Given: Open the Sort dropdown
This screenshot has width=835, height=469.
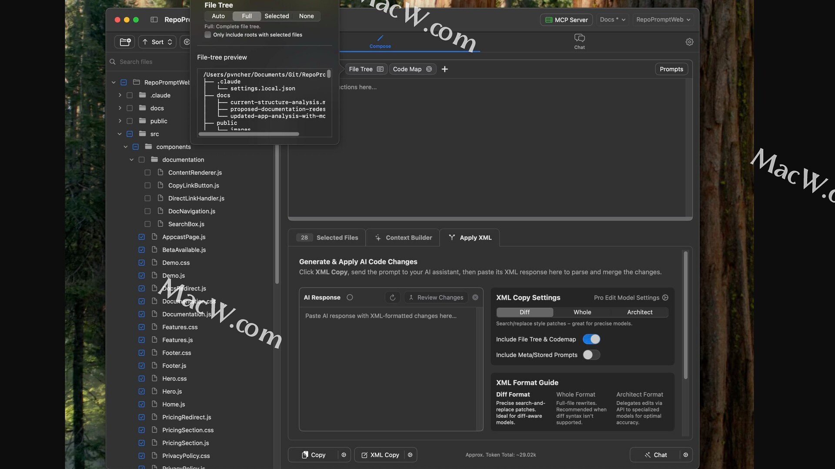Looking at the screenshot, I should (x=157, y=42).
